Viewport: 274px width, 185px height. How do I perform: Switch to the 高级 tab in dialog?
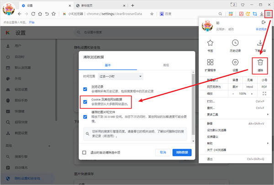pyautogui.click(x=166, y=65)
